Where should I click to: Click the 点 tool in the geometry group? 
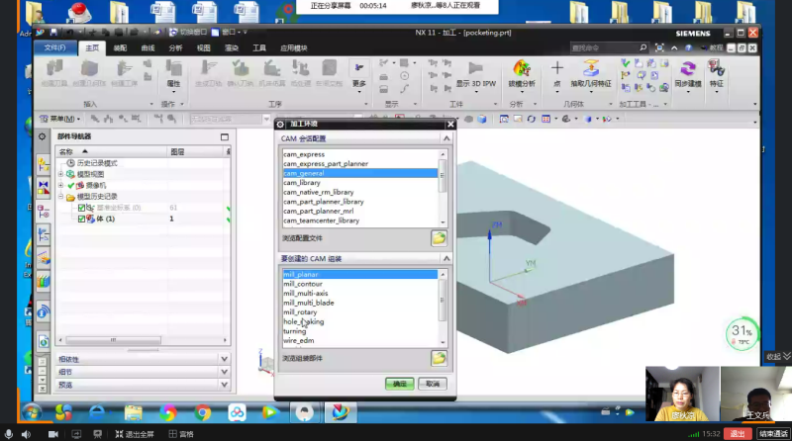tap(556, 74)
